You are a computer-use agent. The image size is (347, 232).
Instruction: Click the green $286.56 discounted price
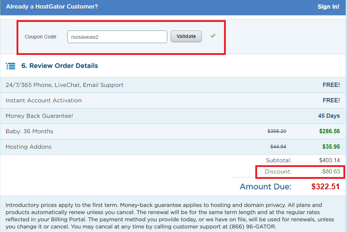(x=329, y=131)
